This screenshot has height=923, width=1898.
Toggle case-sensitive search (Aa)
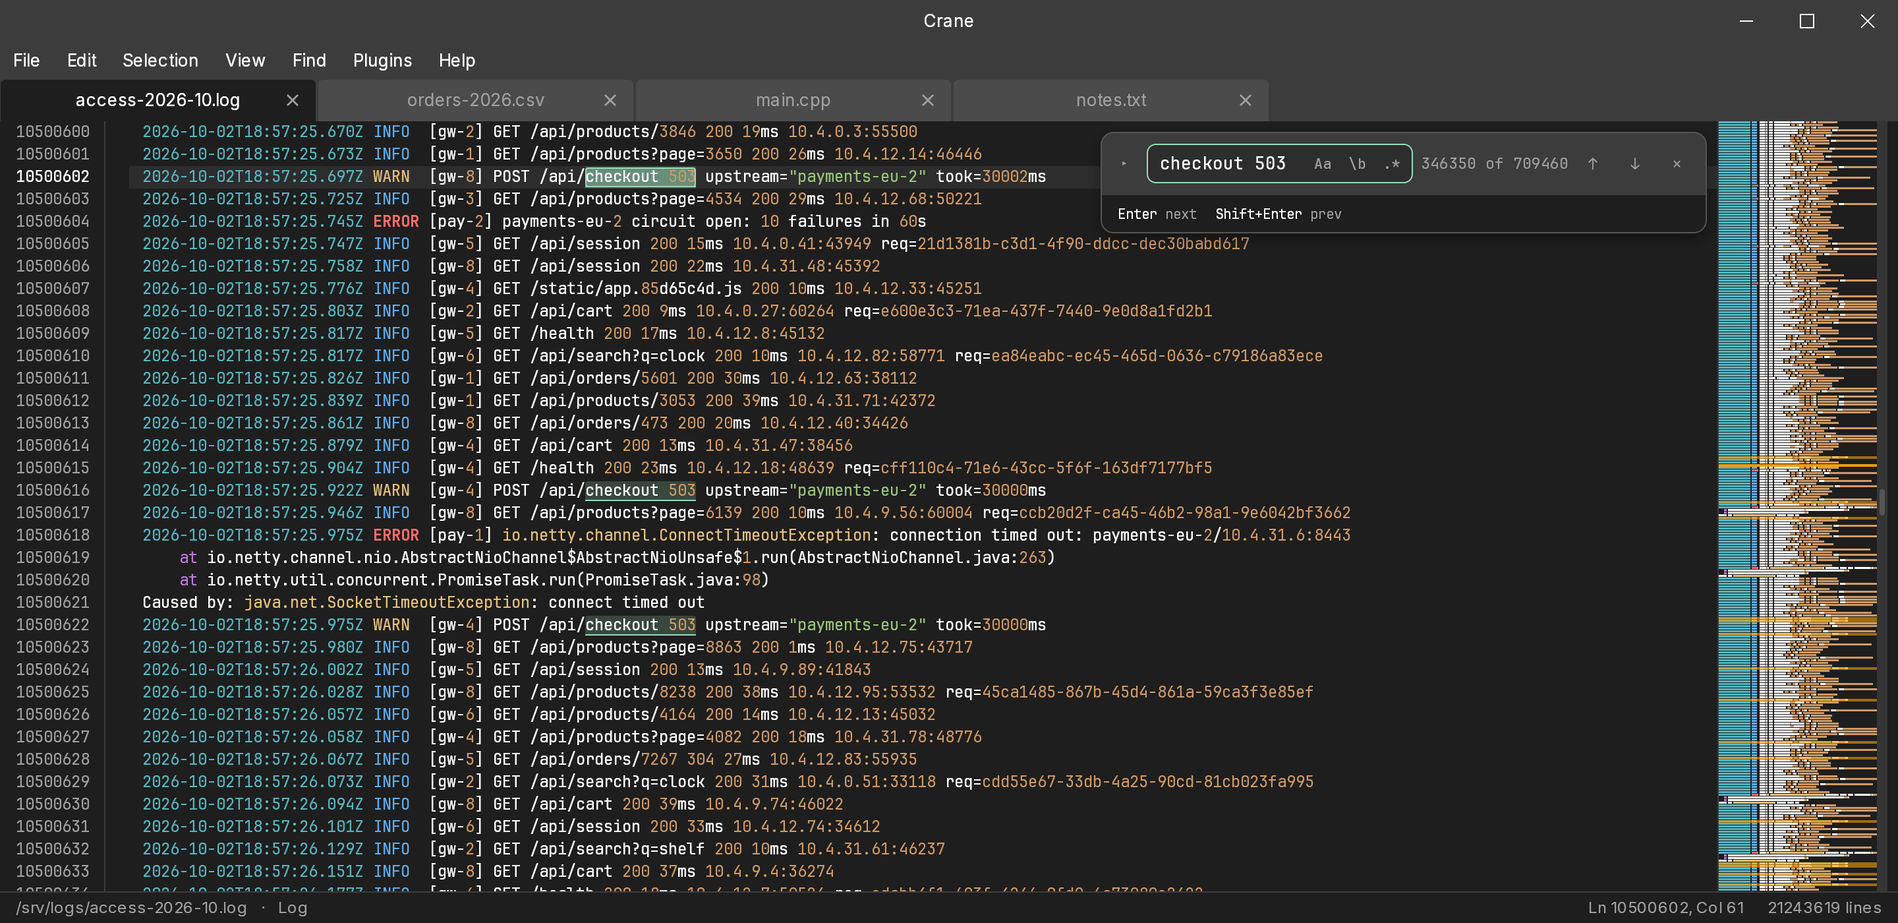(x=1323, y=164)
